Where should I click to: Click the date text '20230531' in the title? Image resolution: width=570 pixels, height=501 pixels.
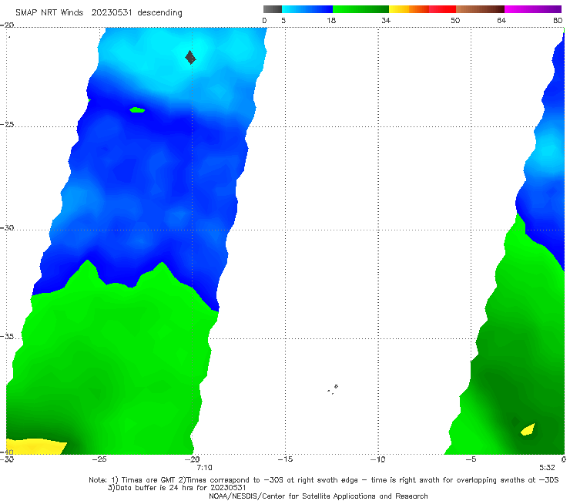coord(112,12)
